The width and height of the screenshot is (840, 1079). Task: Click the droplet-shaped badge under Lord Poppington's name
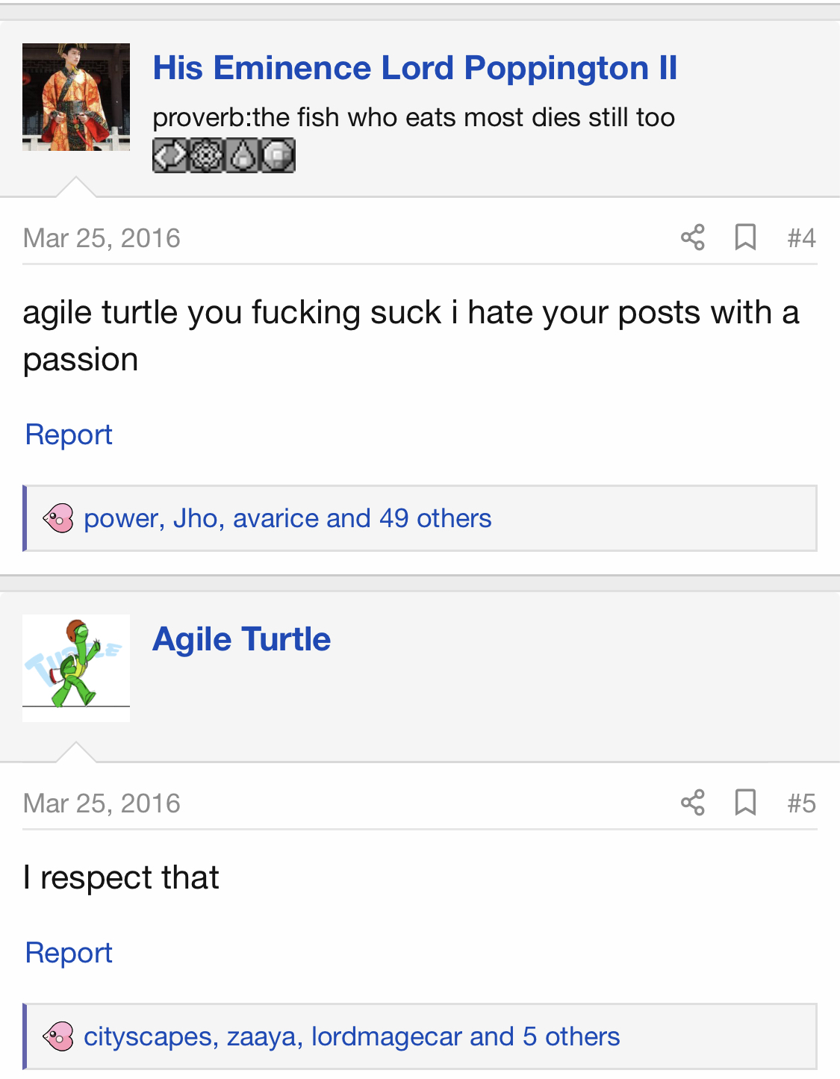click(243, 156)
